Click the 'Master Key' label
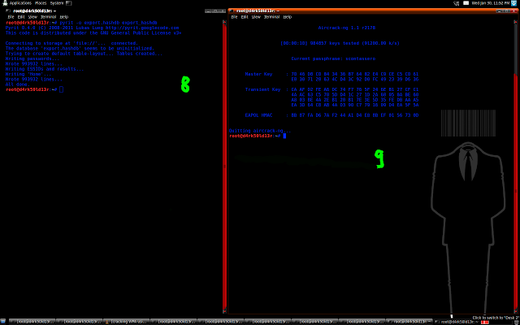The width and height of the screenshot is (520, 325). point(258,74)
